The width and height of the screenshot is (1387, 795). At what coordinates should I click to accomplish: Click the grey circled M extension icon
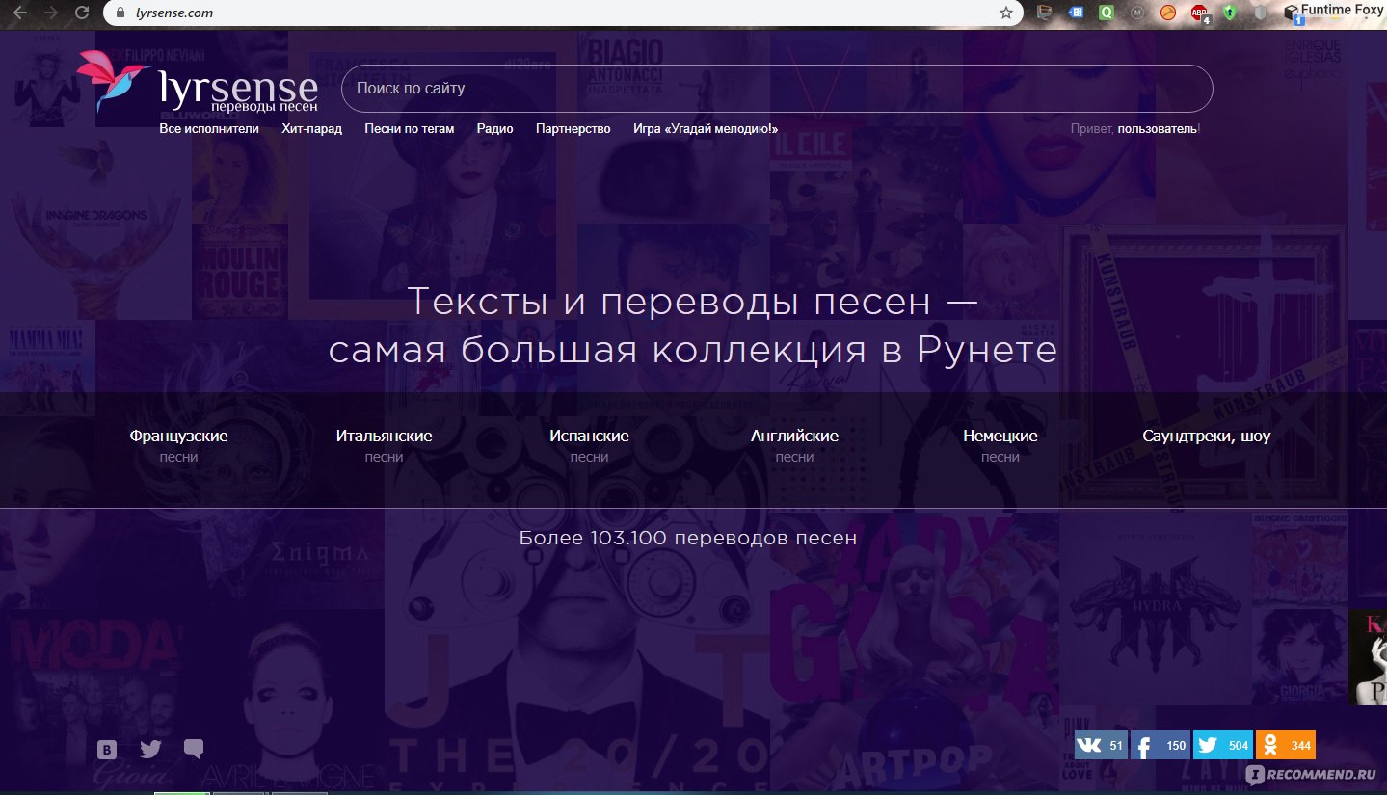(1137, 13)
